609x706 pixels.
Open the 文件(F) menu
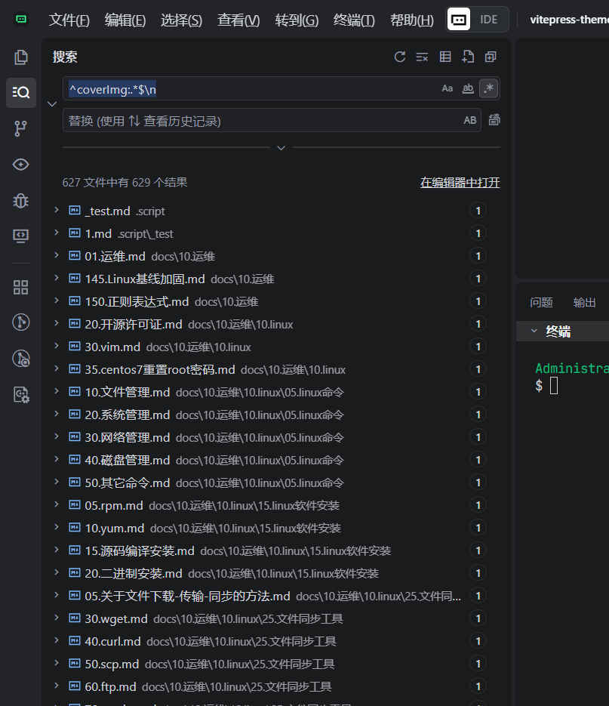pos(69,20)
